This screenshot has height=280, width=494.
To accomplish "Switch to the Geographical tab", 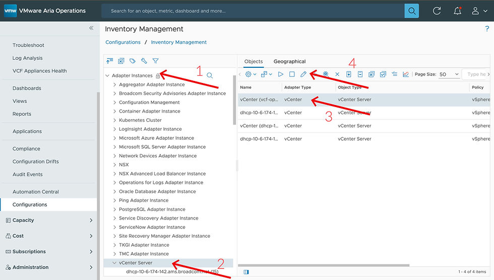I will click(289, 61).
